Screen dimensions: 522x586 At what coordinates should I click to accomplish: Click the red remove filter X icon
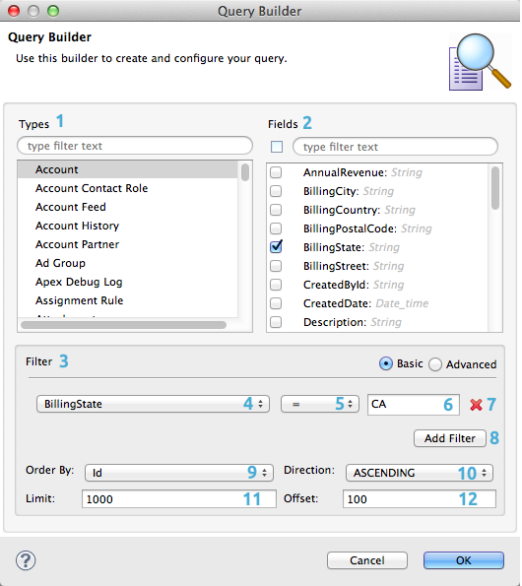[x=476, y=405]
